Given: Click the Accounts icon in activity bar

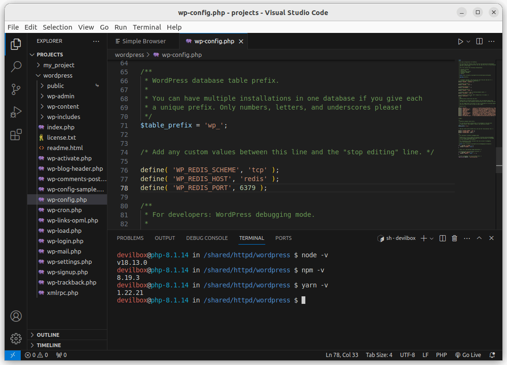Looking at the screenshot, I should tap(16, 316).
